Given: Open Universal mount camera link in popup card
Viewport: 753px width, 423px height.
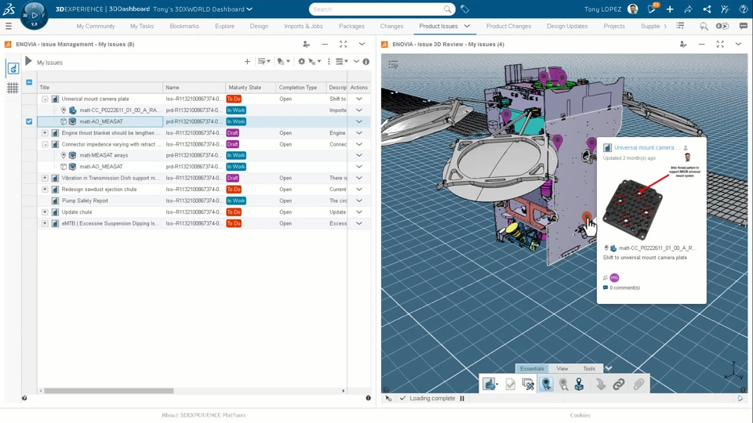Looking at the screenshot, I should 644,147.
